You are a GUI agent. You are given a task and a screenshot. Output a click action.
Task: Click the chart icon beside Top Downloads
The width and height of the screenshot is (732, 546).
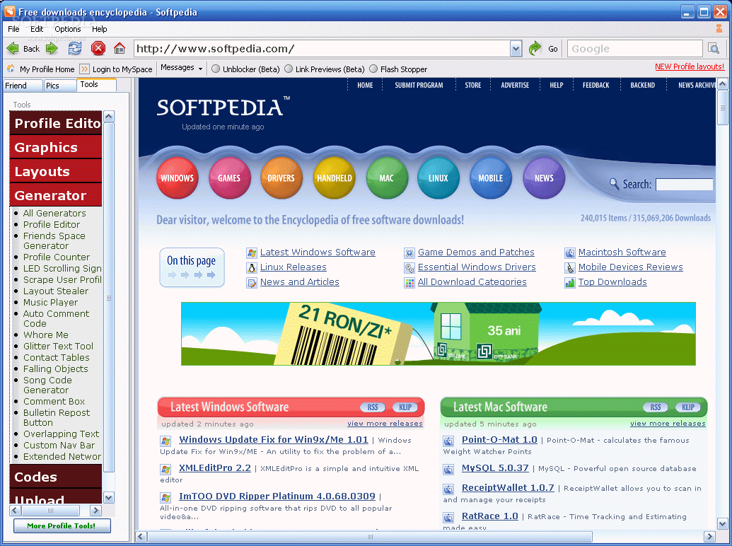[x=570, y=283]
